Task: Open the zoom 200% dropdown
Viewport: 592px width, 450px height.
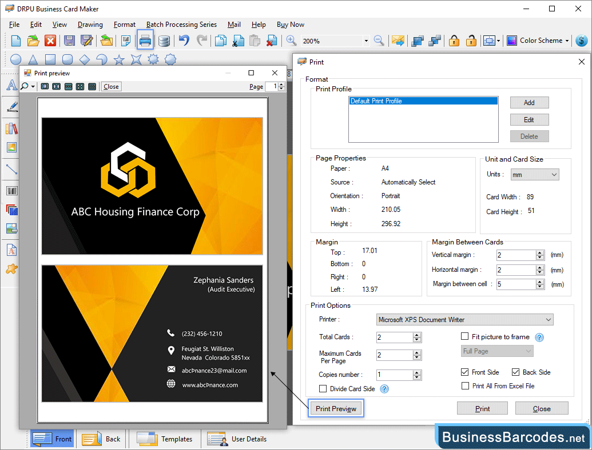Action: coord(366,41)
